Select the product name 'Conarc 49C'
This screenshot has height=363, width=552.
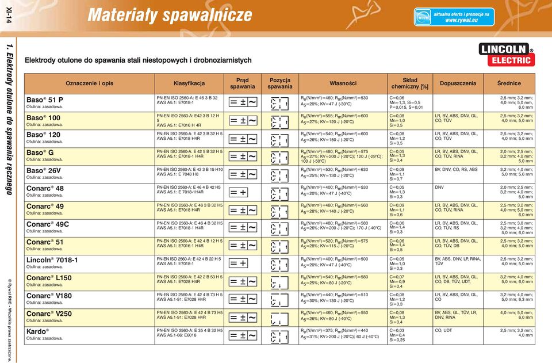pyautogui.click(x=48, y=224)
